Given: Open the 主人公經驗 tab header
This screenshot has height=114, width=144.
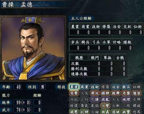Looking at the screenshot, I should [x=81, y=18].
